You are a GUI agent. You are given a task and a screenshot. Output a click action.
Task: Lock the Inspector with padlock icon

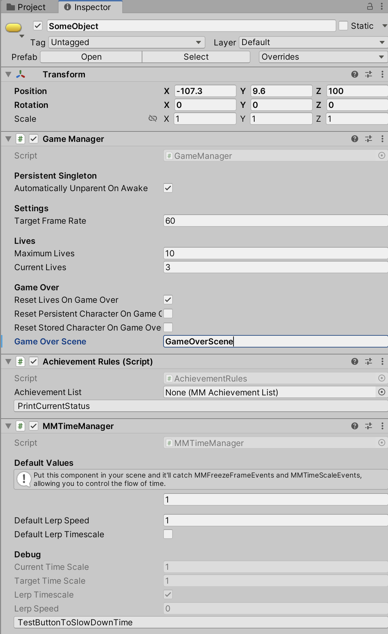[370, 6]
